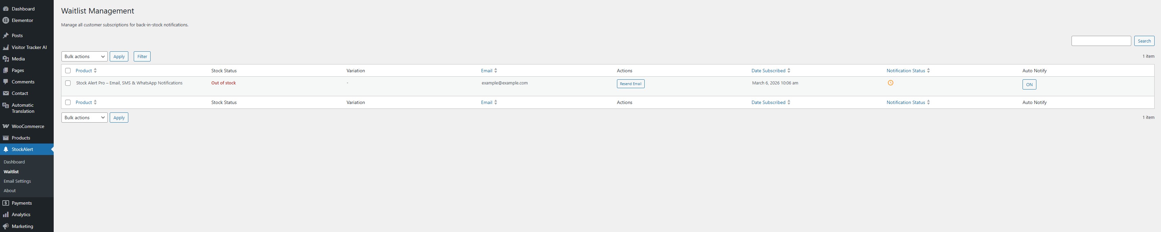Click the Search button
The height and width of the screenshot is (232, 1161).
pos(1144,41)
